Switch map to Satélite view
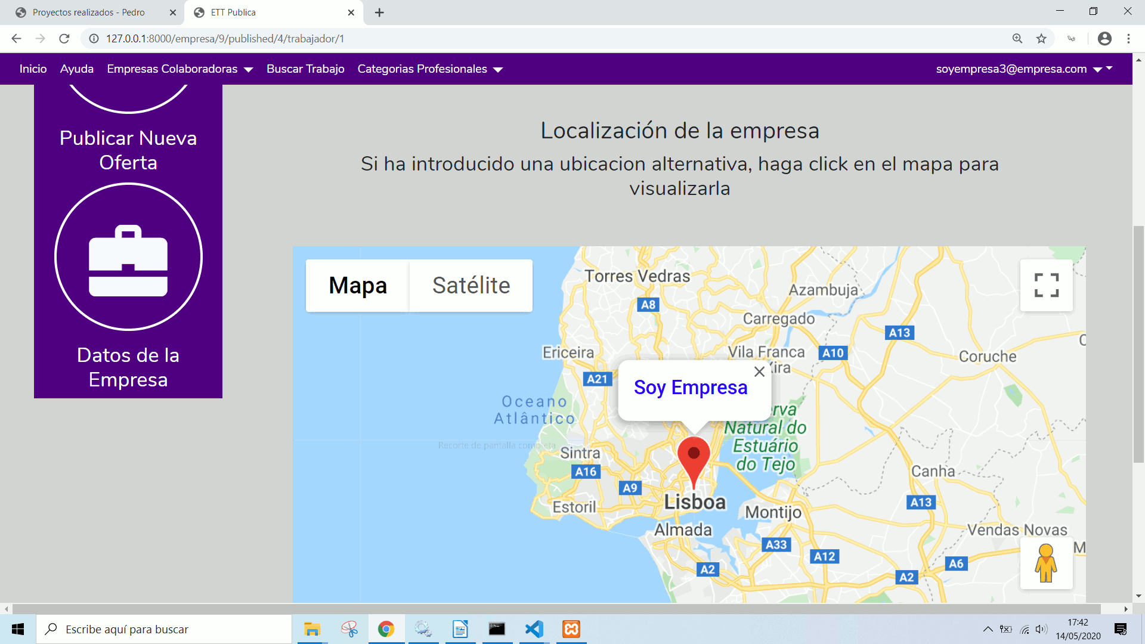The image size is (1145, 644). pyautogui.click(x=471, y=286)
